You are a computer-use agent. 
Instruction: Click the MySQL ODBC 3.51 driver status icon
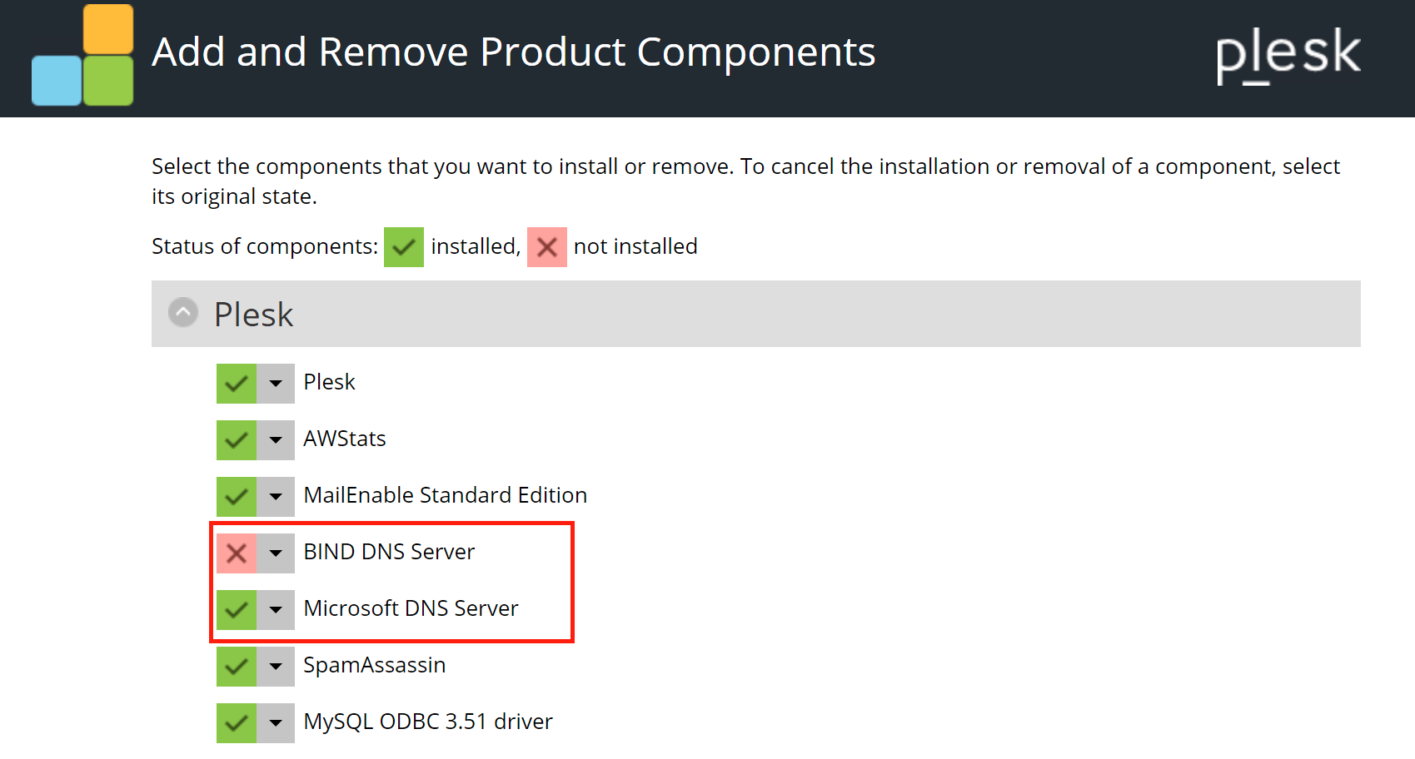pyautogui.click(x=237, y=723)
